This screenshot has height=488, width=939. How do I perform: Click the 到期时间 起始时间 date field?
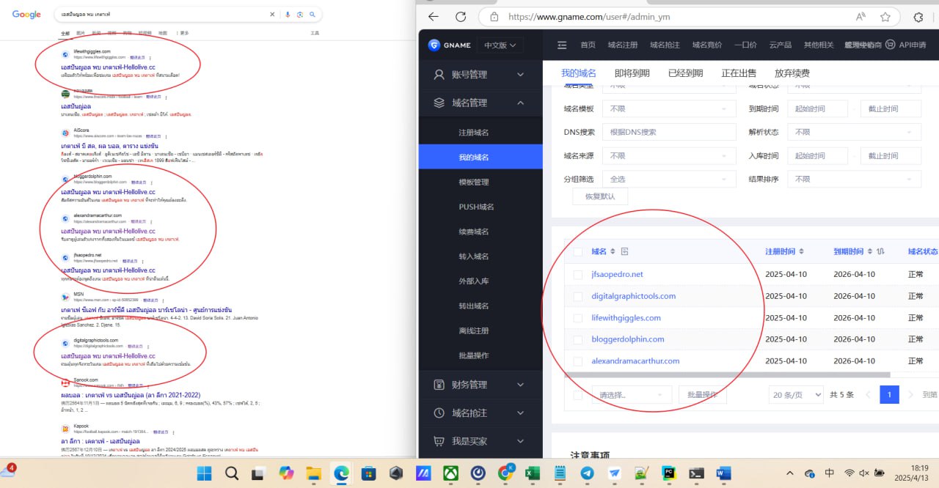pyautogui.click(x=817, y=108)
